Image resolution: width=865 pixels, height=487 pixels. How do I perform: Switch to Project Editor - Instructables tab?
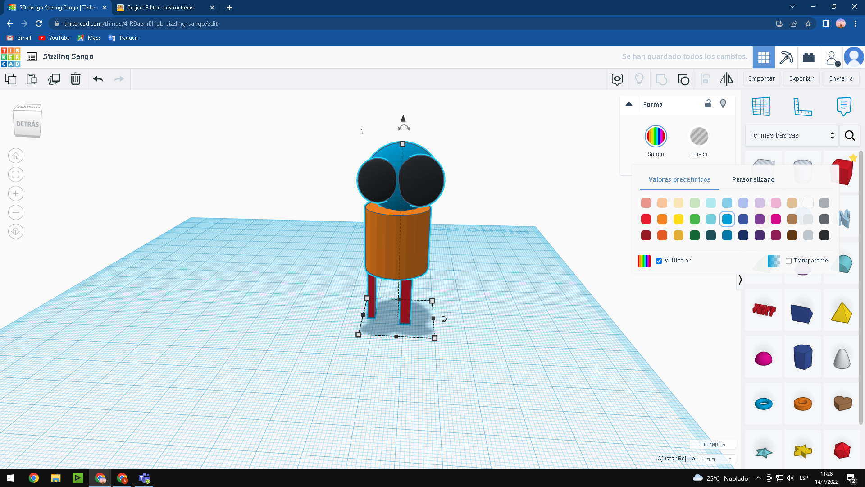[x=165, y=8]
